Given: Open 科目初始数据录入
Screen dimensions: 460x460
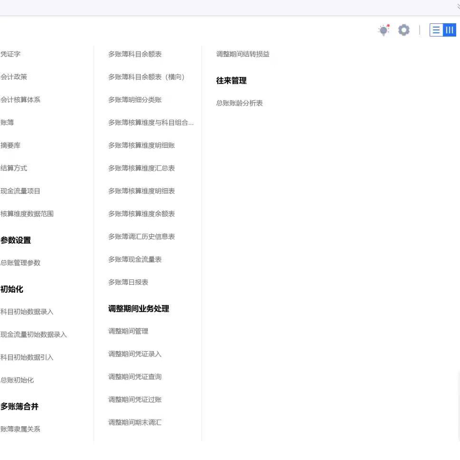Looking at the screenshot, I should (x=27, y=312).
